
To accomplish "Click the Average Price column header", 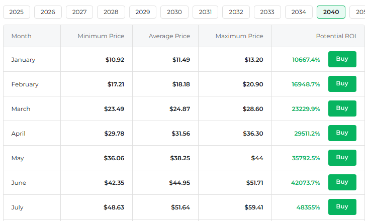I will tap(169, 36).
